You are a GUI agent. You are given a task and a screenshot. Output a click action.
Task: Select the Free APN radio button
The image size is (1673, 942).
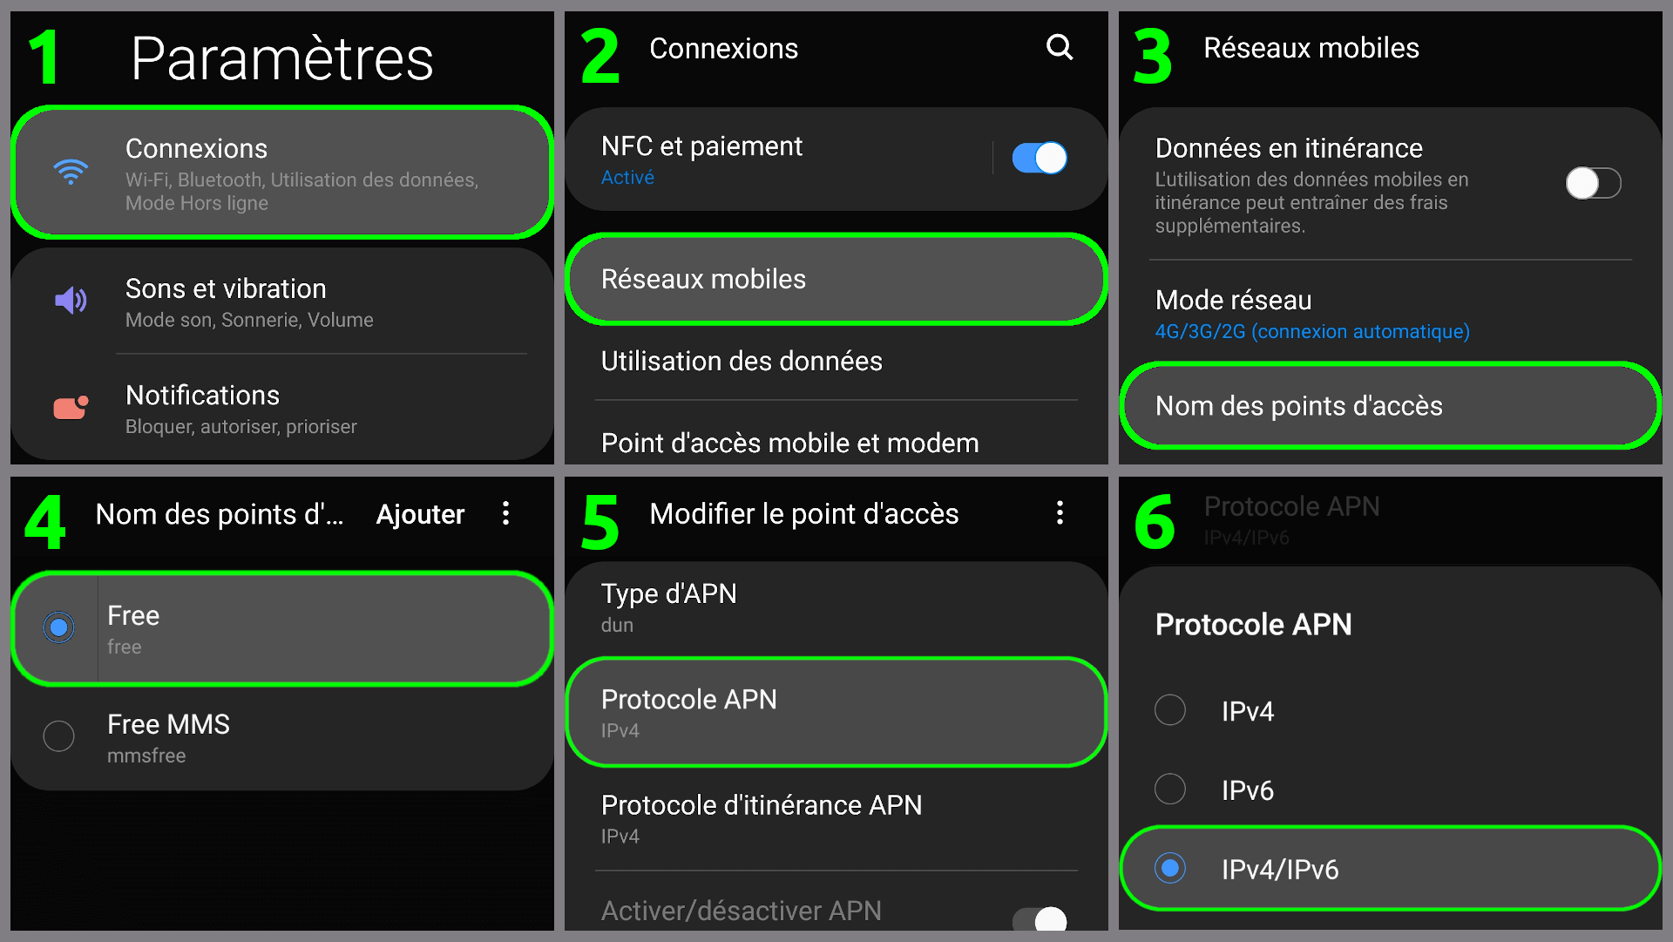[59, 627]
